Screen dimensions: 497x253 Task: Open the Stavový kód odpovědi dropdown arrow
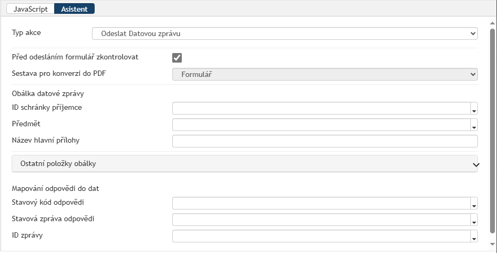tap(474, 203)
